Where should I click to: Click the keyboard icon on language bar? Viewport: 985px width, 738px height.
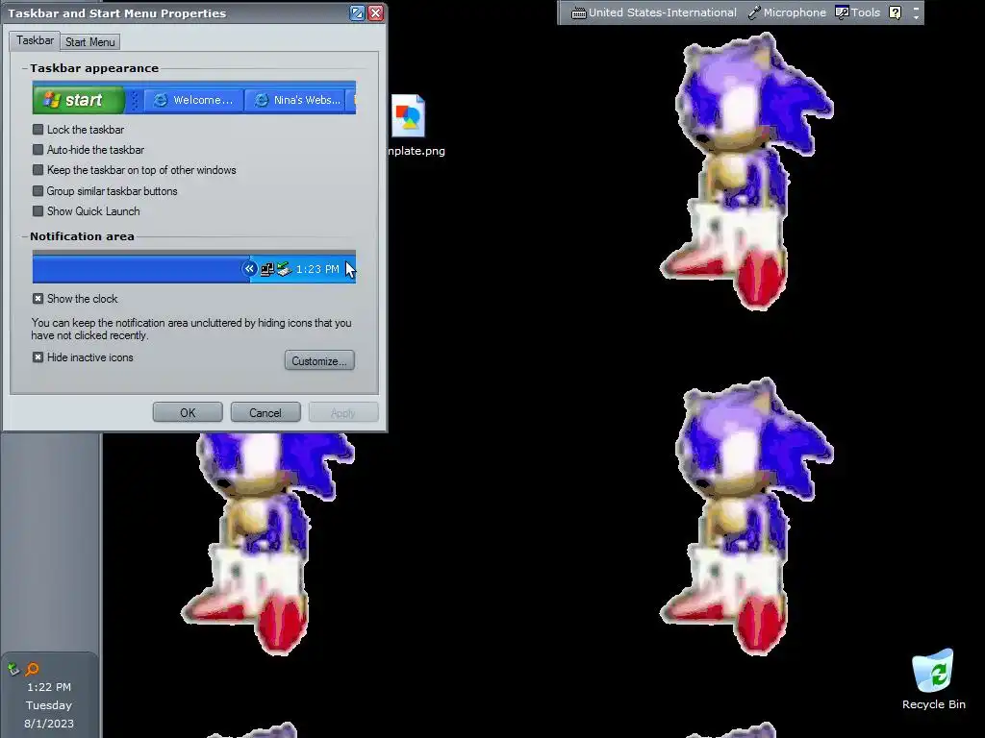coord(578,12)
